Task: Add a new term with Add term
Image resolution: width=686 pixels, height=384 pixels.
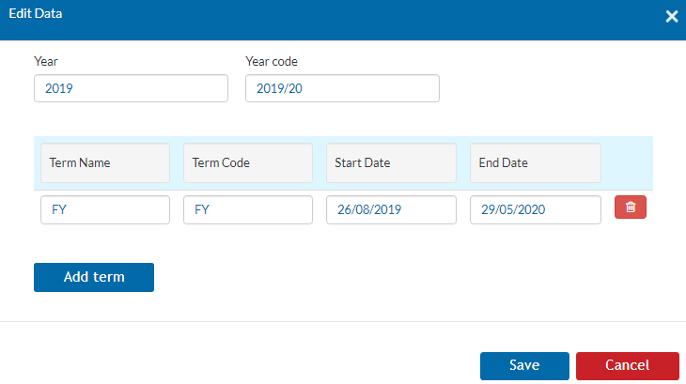Action: pyautogui.click(x=94, y=277)
